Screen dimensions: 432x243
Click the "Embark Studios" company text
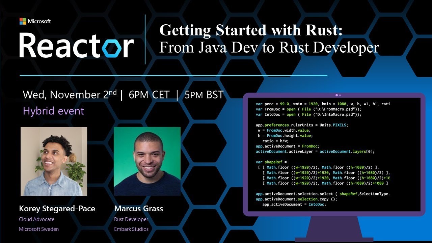(x=131, y=229)
